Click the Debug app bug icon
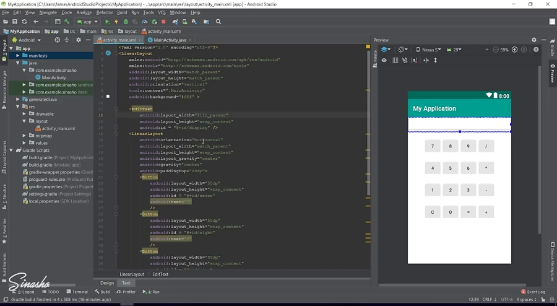 124,22
